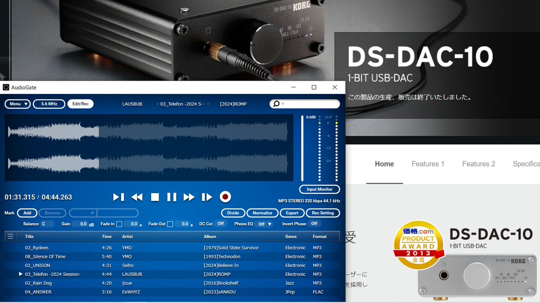Click the ExWHYZ artist cell
This screenshot has height=303, width=540.
[x=132, y=292]
